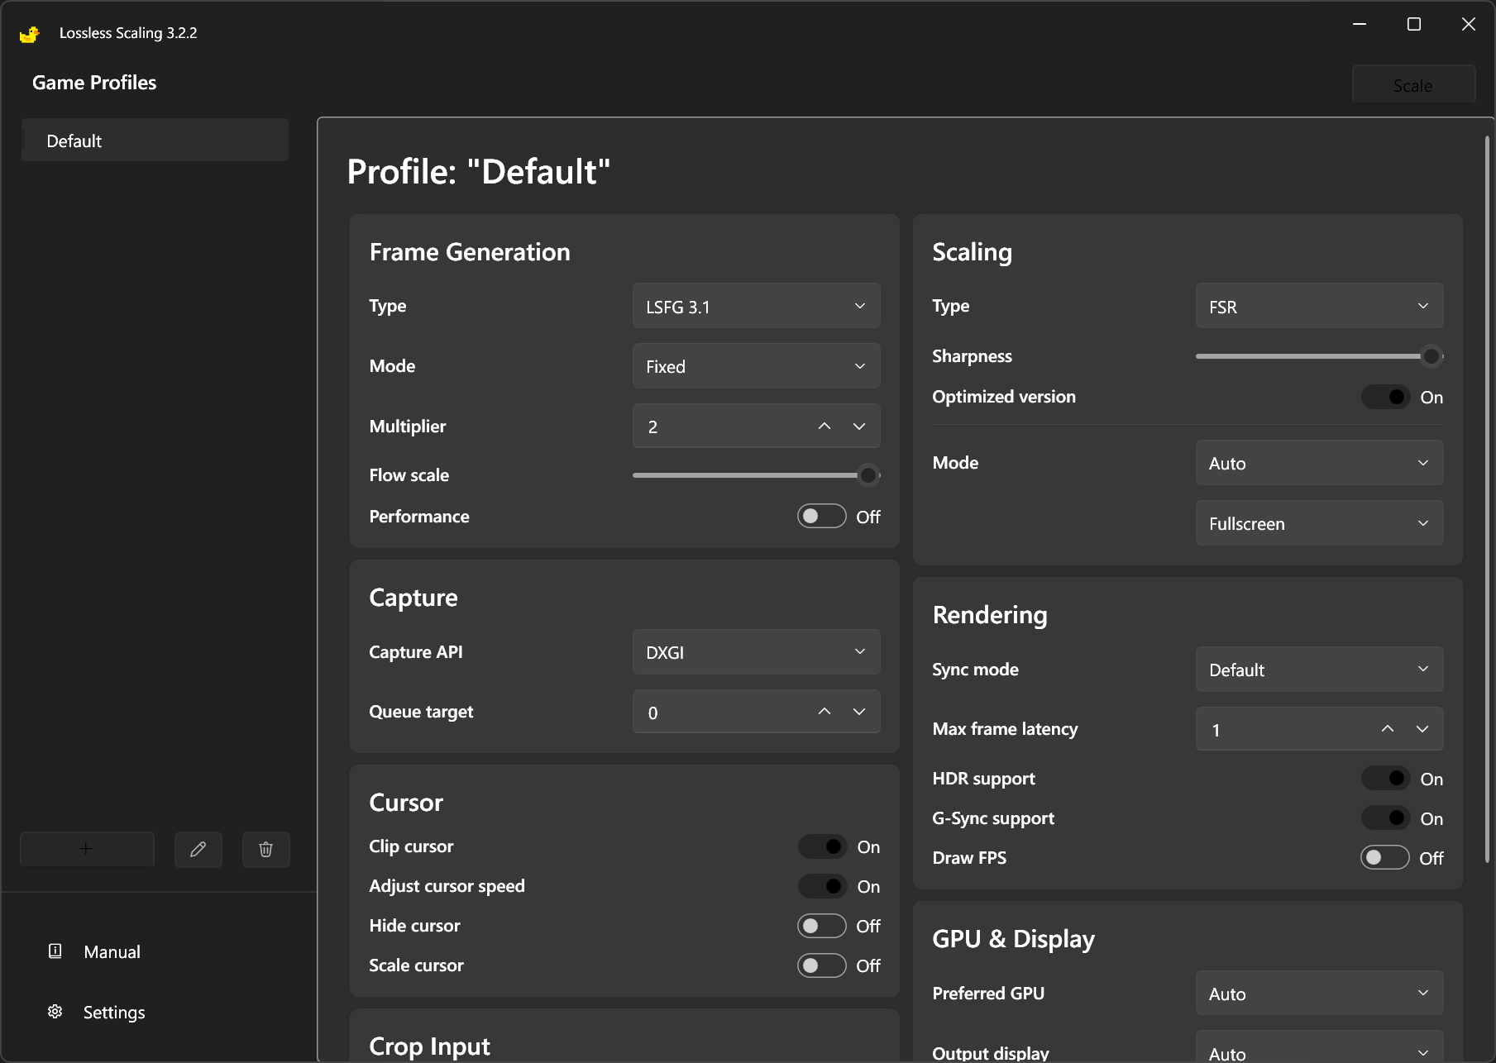1496x1063 pixels.
Task: Enable the Draw FPS toggle
Action: tap(1385, 858)
